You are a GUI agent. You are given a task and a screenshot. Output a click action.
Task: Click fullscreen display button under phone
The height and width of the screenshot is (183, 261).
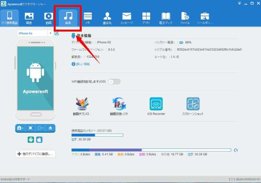30,128
